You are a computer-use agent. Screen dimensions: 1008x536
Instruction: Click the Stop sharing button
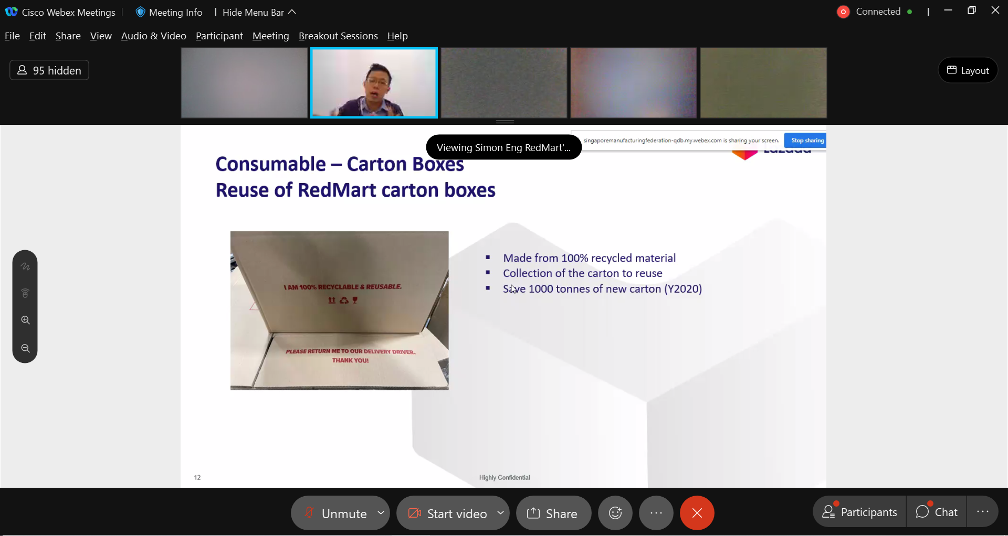point(807,141)
